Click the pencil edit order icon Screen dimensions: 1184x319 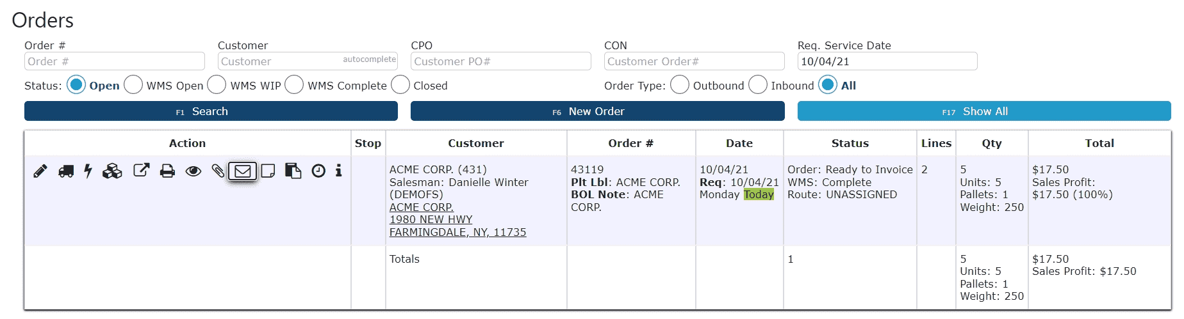pyautogui.click(x=40, y=171)
